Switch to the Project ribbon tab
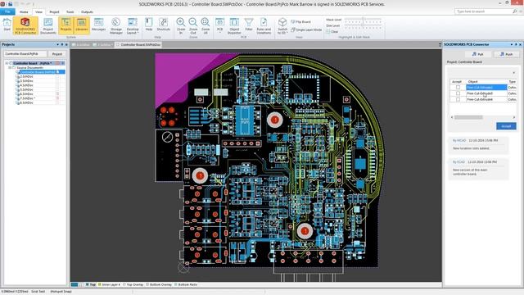 (x=54, y=11)
